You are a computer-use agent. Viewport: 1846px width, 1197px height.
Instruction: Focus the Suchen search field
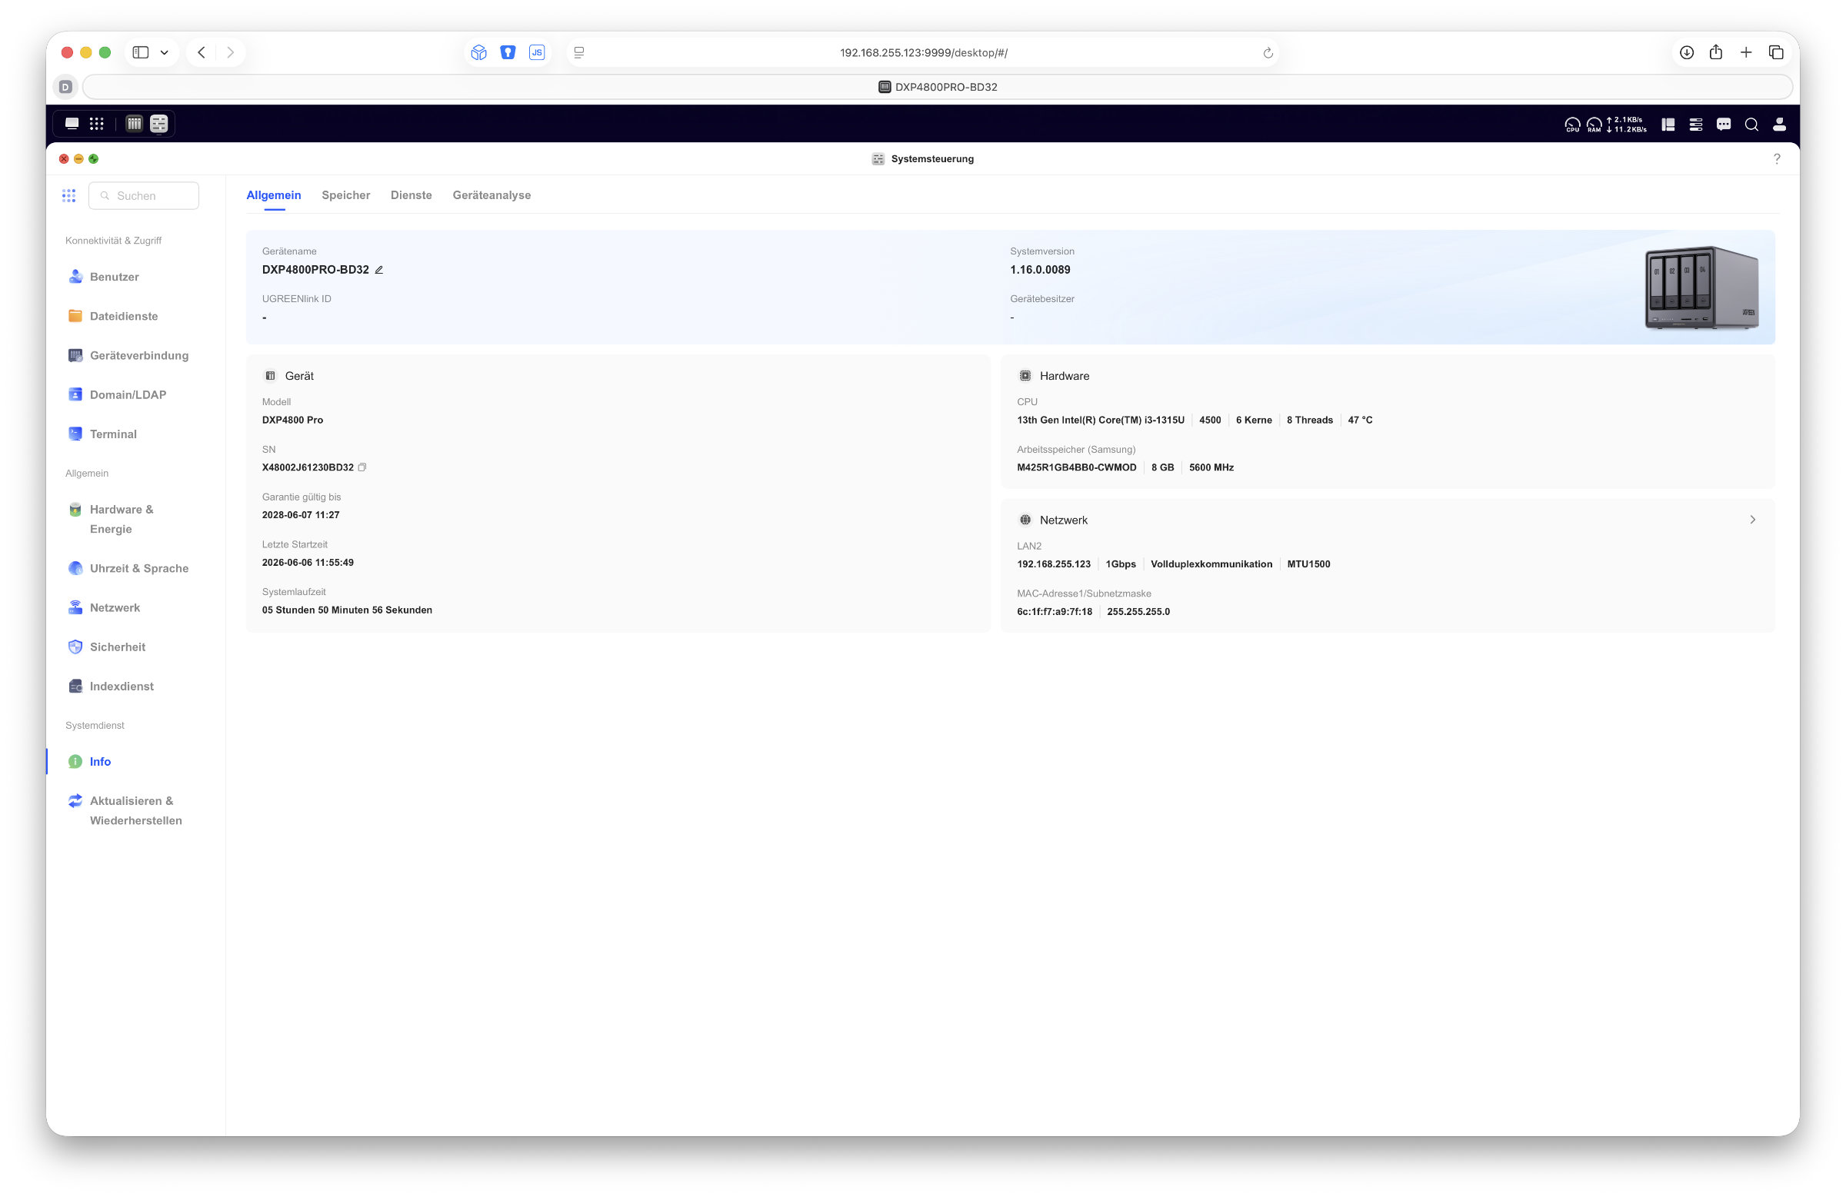pos(144,196)
